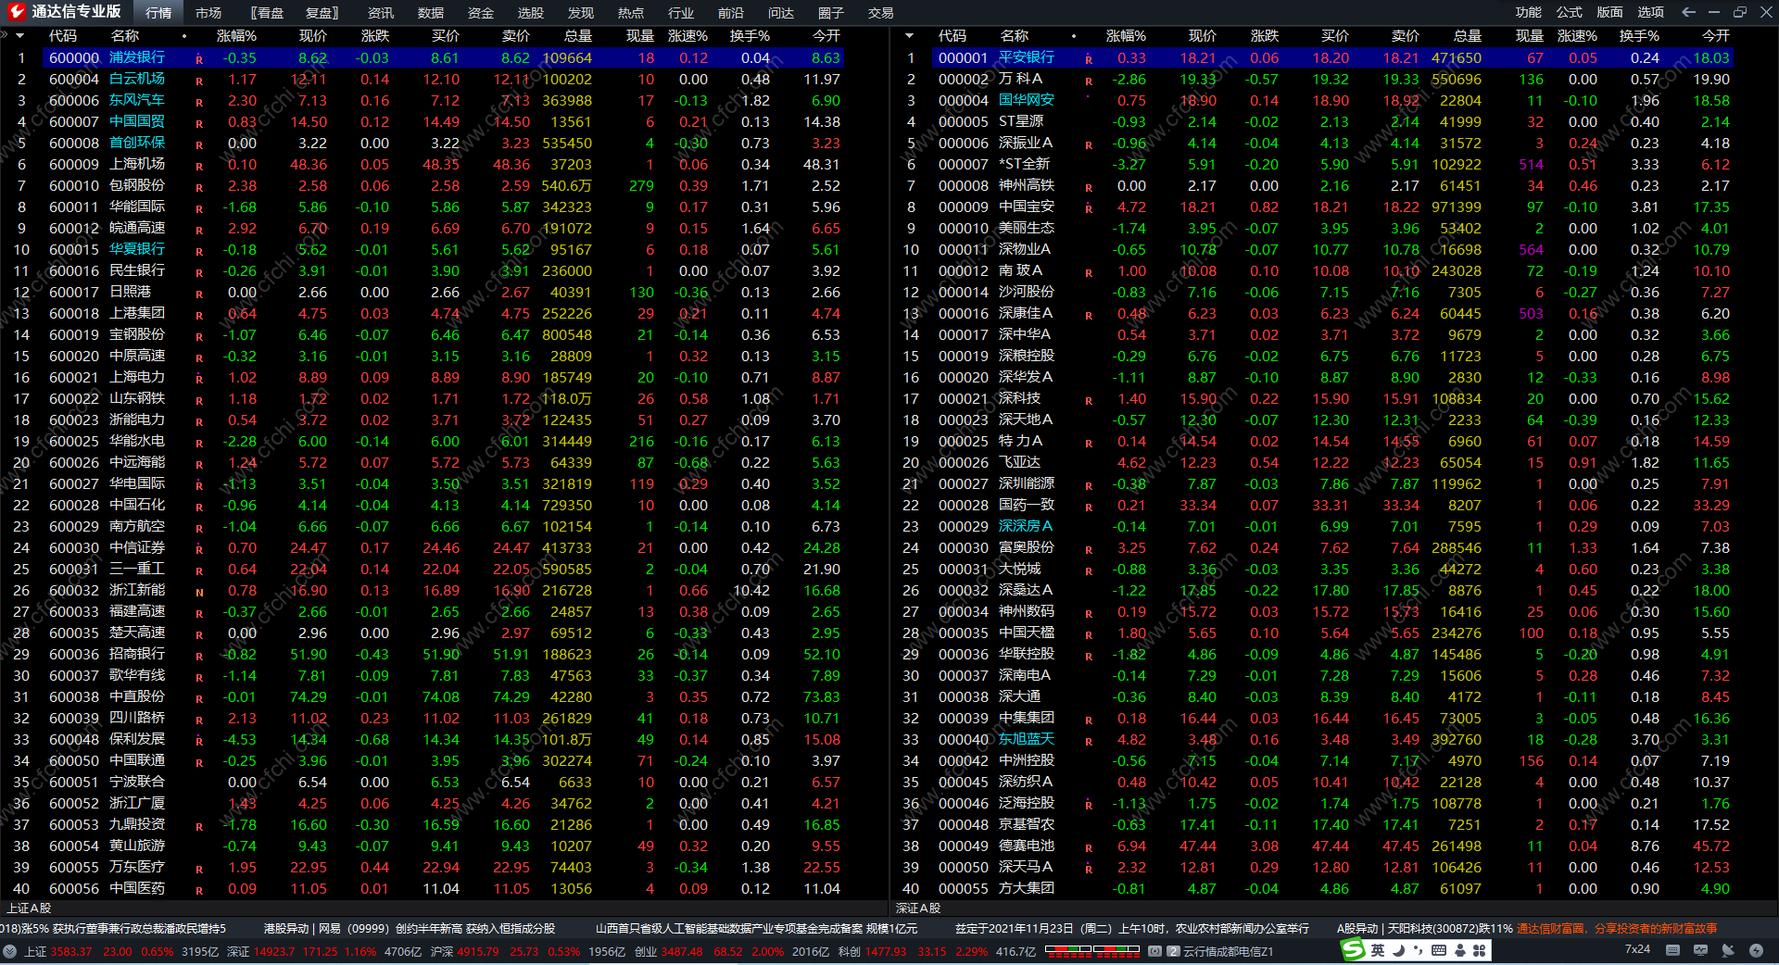Open left list header dropdown triangle
Image resolution: width=1779 pixels, height=965 pixels.
pos(20,36)
